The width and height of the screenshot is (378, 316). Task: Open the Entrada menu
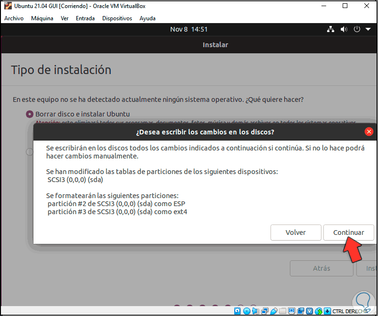point(85,18)
